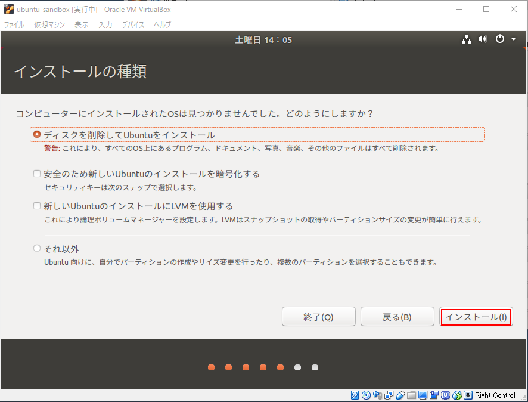
Task: Click the red '警告:' warning text
Action: 52,149
